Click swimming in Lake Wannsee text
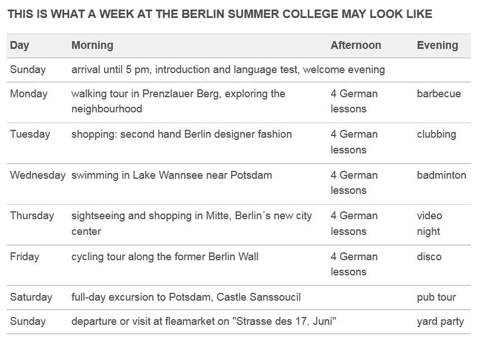This screenshot has height=349, width=481. point(172,175)
